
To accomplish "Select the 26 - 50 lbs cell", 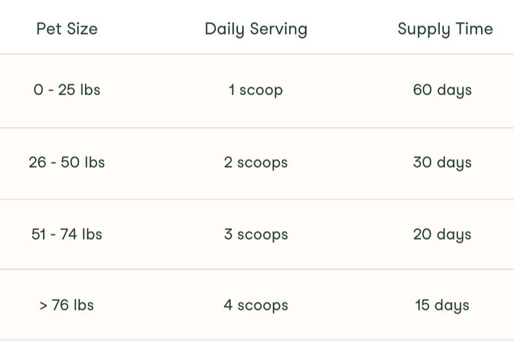I will pos(67,163).
